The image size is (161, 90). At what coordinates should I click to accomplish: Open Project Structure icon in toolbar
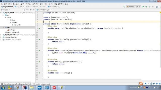point(156,7)
